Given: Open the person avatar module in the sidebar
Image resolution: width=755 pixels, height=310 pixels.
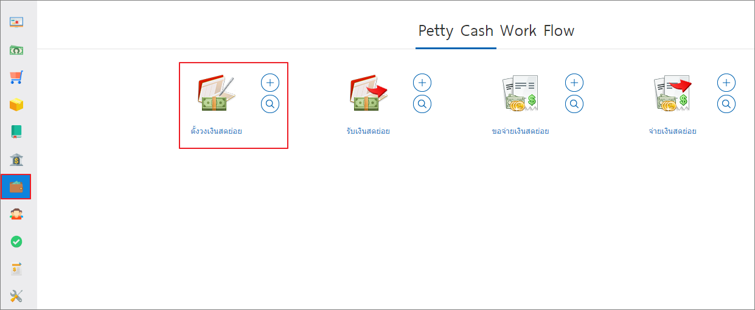Looking at the screenshot, I should click(x=16, y=214).
